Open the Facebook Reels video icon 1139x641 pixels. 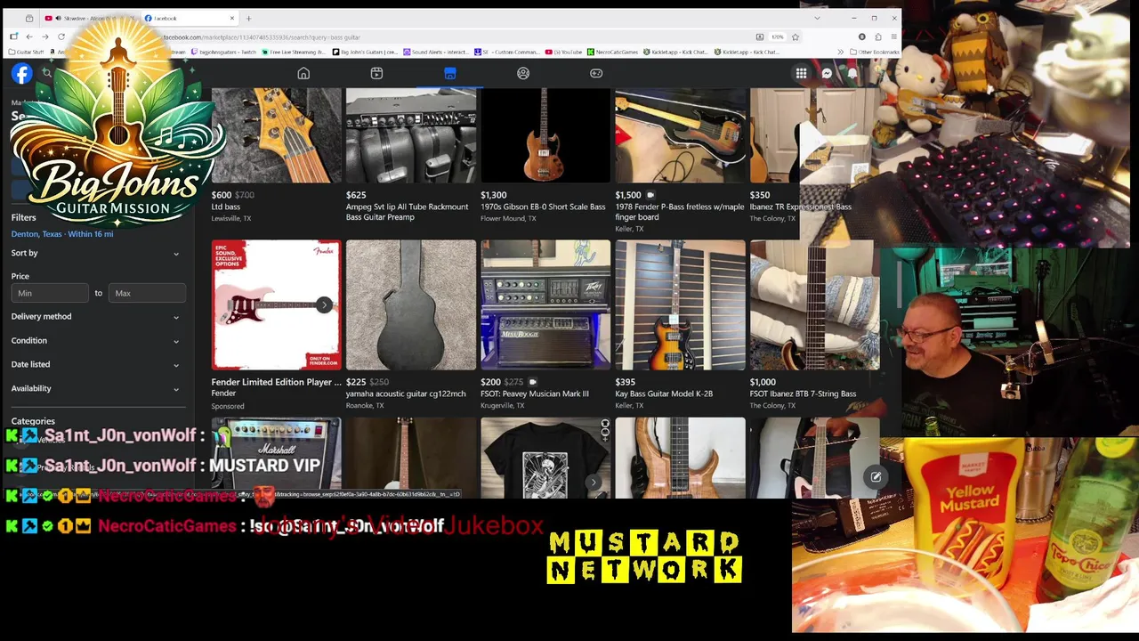[x=376, y=73]
